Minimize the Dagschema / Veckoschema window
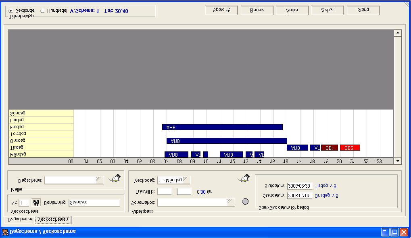 point(385,232)
